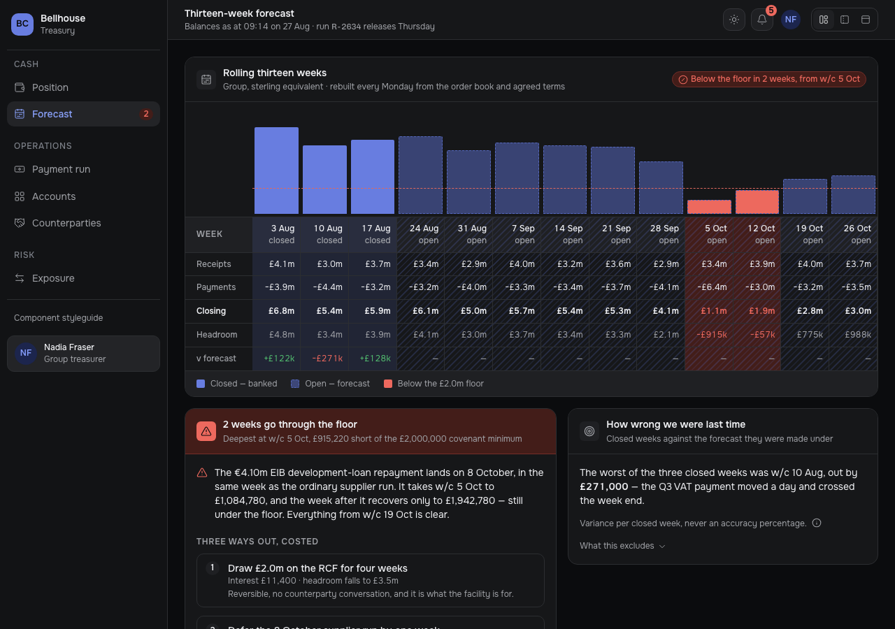The height and width of the screenshot is (629, 895).
Task: Open notifications bell with 5 badge
Action: tap(762, 20)
